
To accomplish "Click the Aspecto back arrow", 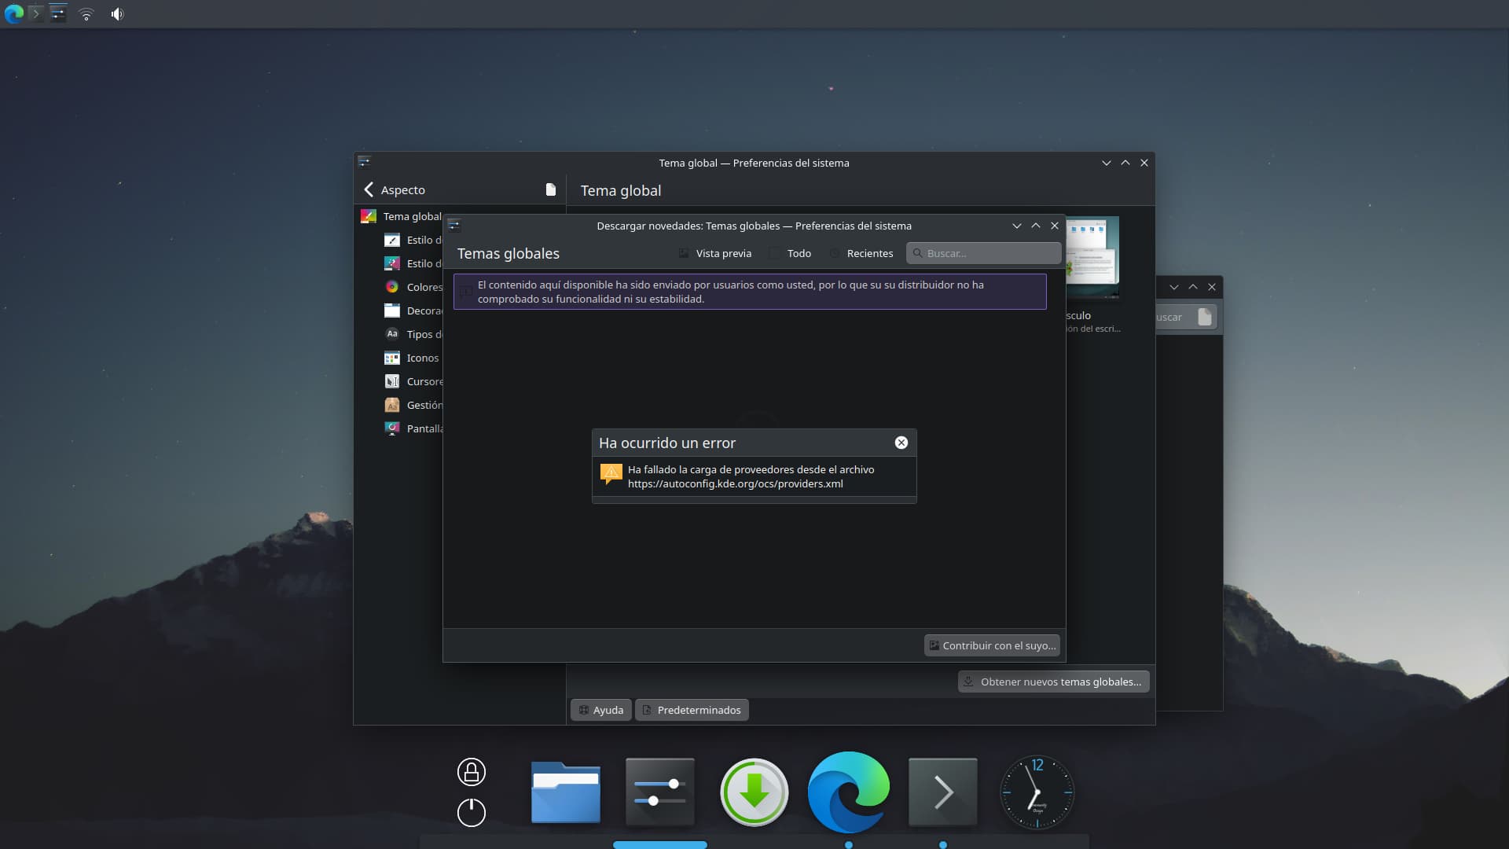I will pos(369,189).
